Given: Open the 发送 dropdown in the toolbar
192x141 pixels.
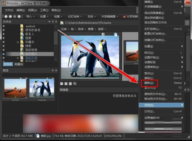Looking at the screenshot, I should pos(91,16).
